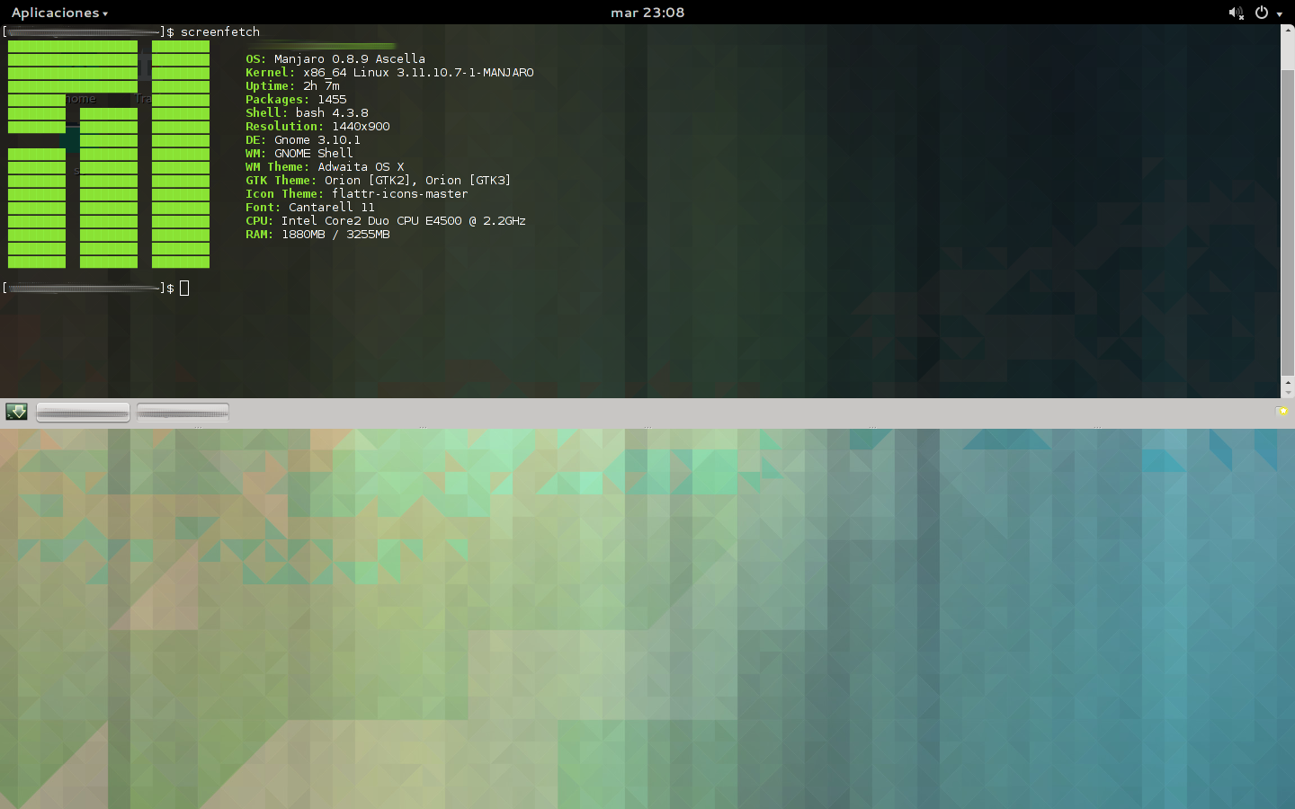The height and width of the screenshot is (809, 1295).
Task: Open the calendar from the mar 23:08 clock
Action: [x=647, y=13]
